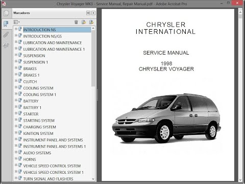Open the Page Thumbnails panel icon
Viewport: 245px width, 184px height.
(6, 13)
